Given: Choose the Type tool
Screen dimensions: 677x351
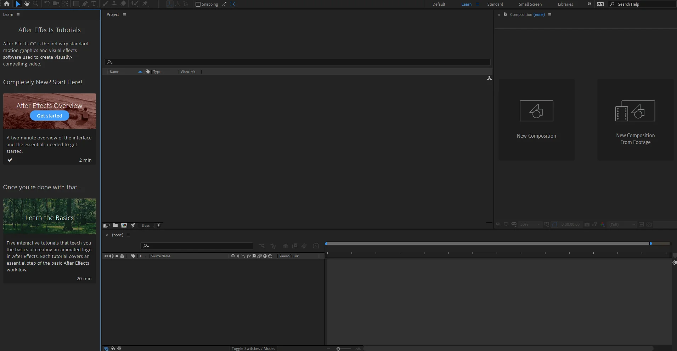Looking at the screenshot, I should click(94, 4).
